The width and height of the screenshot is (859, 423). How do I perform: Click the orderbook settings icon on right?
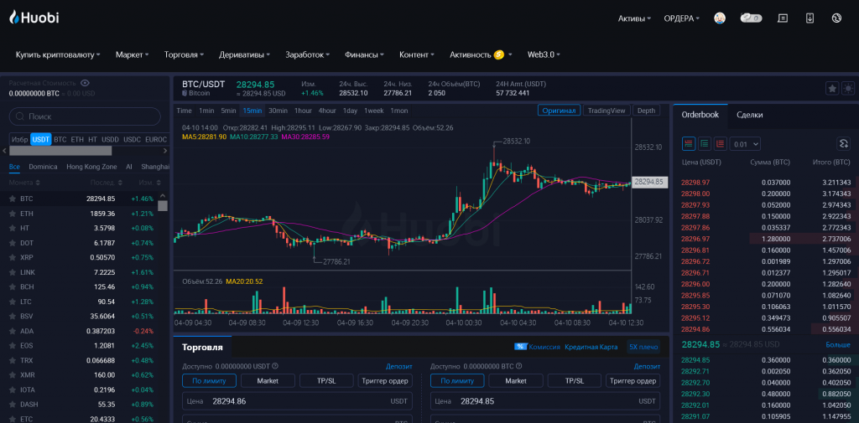click(844, 144)
